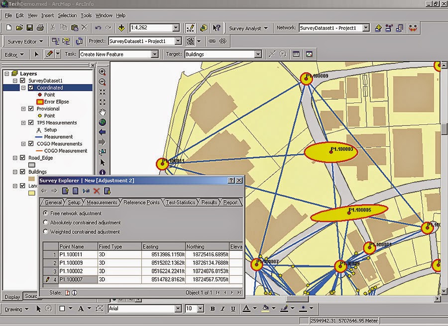Open the Editor Toolbar pencil icon
The height and width of the screenshot is (326, 448).
190,28
